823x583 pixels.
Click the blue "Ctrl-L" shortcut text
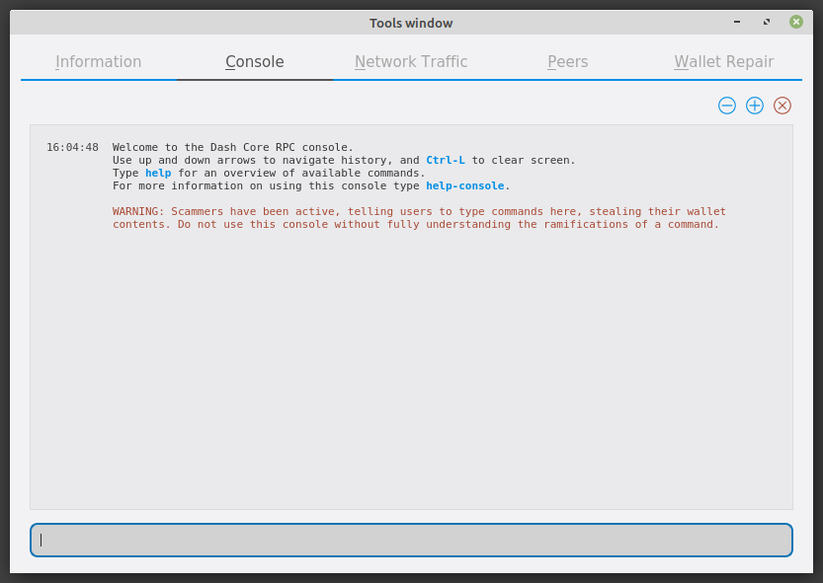(446, 160)
